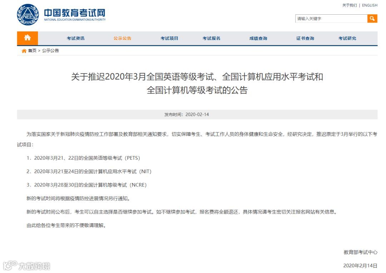
Task: Click the 发布时间: 2020-02-14 line
Action: click(187, 114)
